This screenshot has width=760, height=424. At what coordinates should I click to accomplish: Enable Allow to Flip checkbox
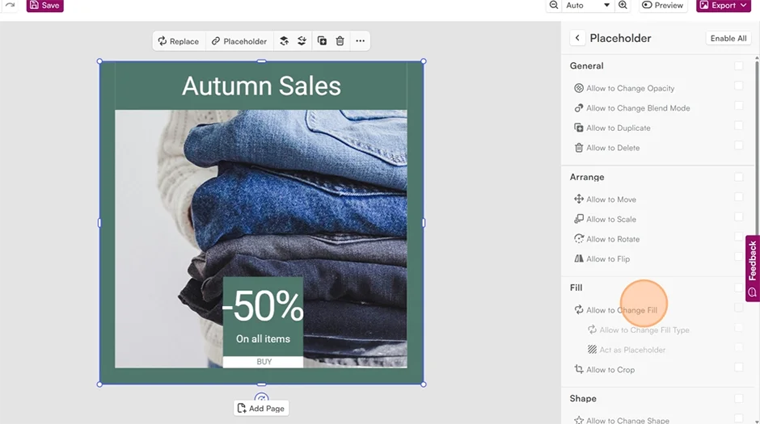739,257
